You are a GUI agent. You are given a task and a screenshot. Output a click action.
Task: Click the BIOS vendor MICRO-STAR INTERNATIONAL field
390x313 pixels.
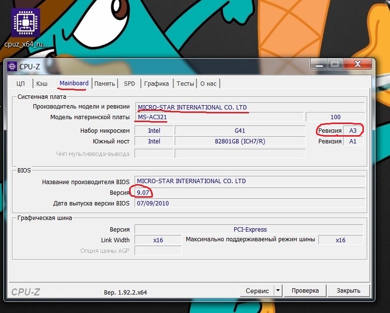tap(250, 181)
